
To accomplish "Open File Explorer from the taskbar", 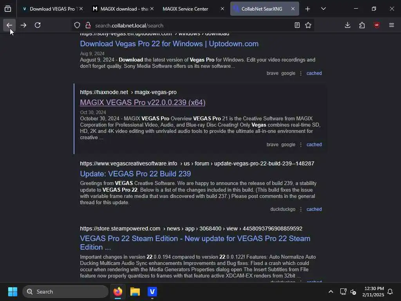I will coord(135,292).
